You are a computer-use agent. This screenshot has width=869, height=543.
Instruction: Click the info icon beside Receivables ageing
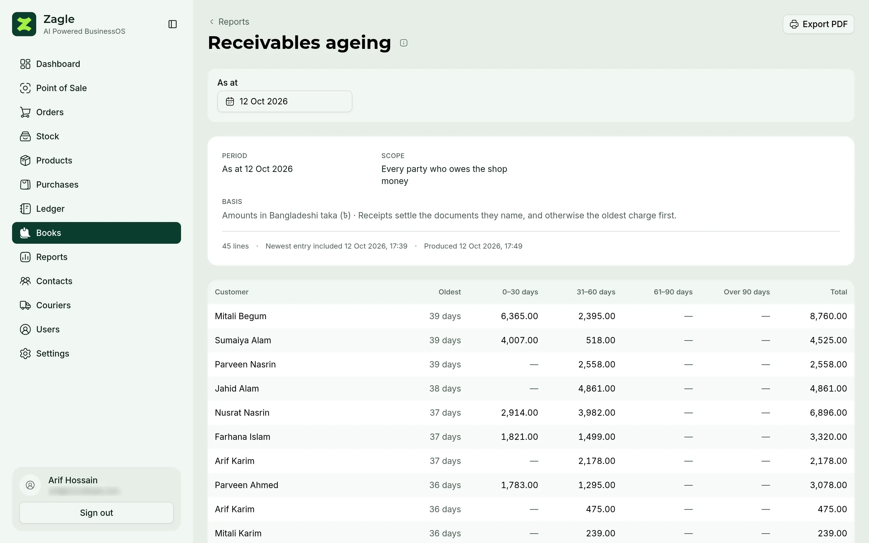tap(404, 43)
